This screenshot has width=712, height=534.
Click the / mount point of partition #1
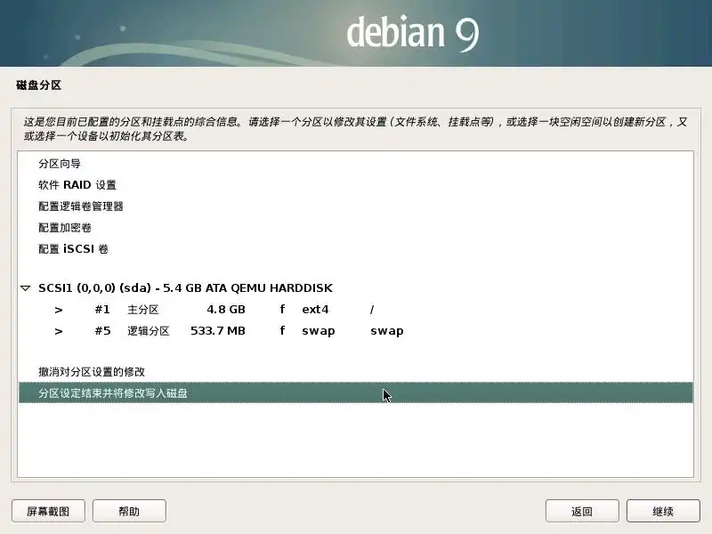(x=372, y=309)
